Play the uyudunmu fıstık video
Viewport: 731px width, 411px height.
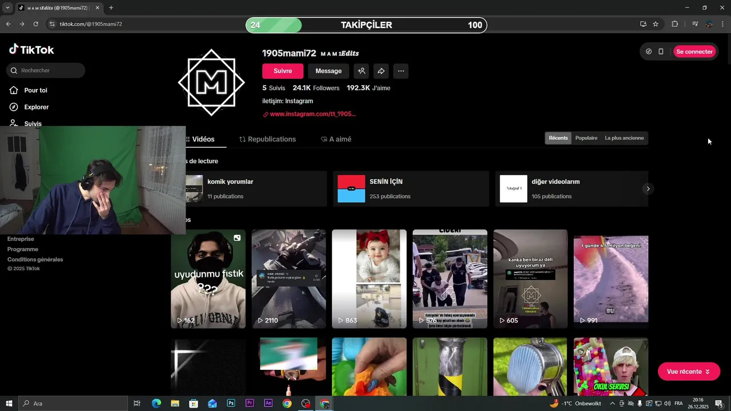click(208, 279)
